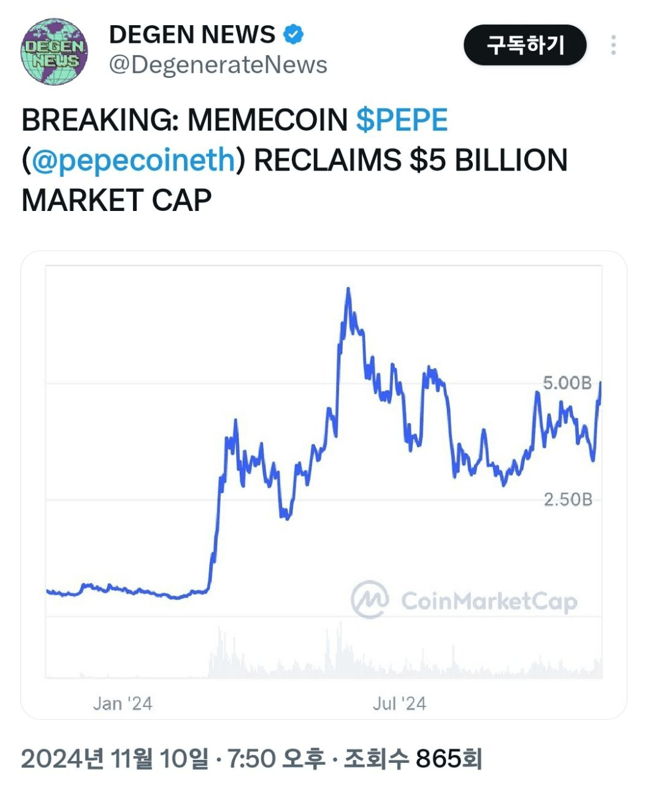Click the 5.00B axis label
Viewport: 647px width, 785px height.
pyautogui.click(x=567, y=383)
